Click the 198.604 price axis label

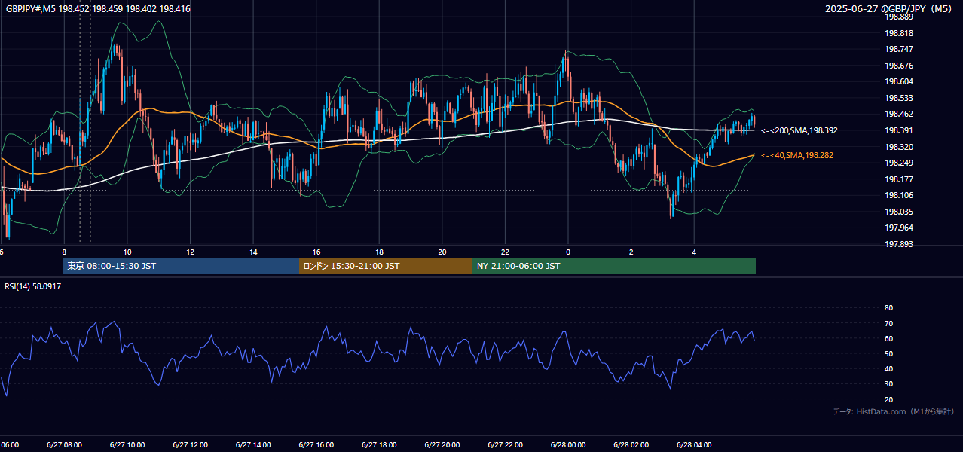point(900,81)
